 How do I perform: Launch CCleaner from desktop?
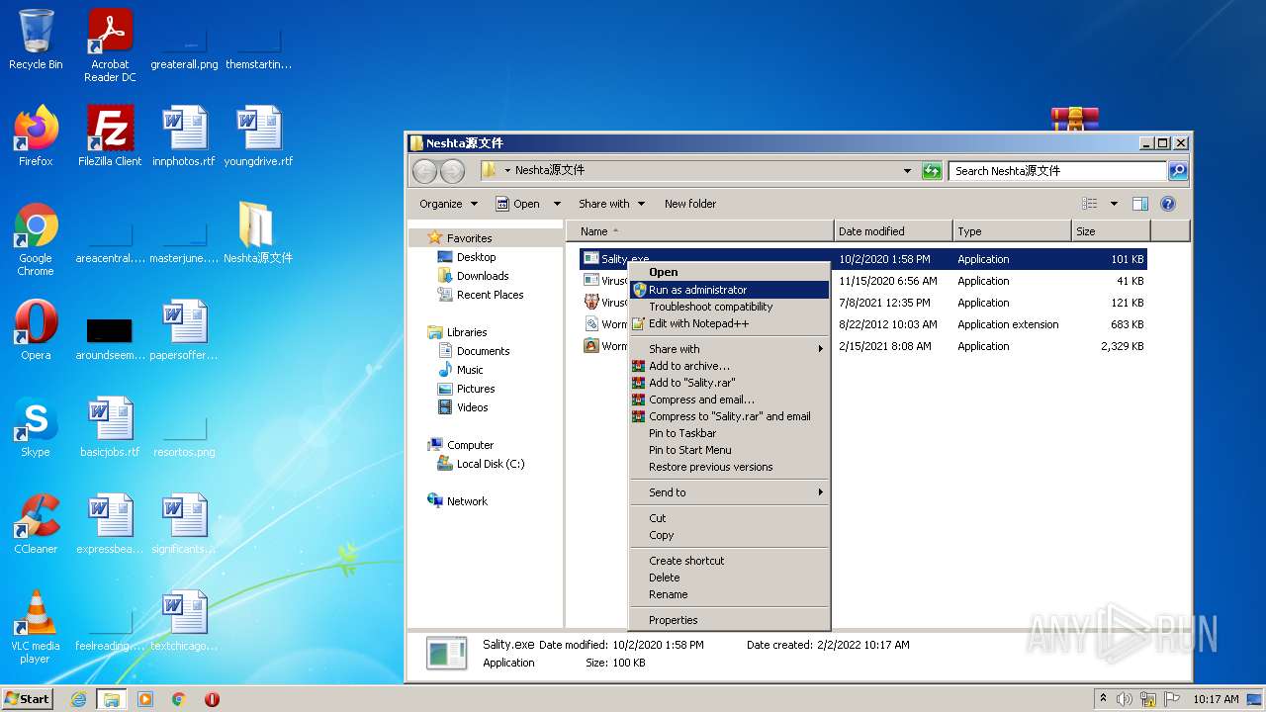[36, 524]
